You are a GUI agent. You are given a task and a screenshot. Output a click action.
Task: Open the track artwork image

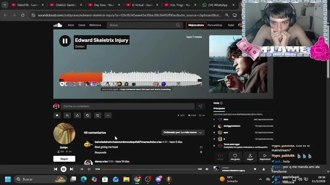coord(238,64)
